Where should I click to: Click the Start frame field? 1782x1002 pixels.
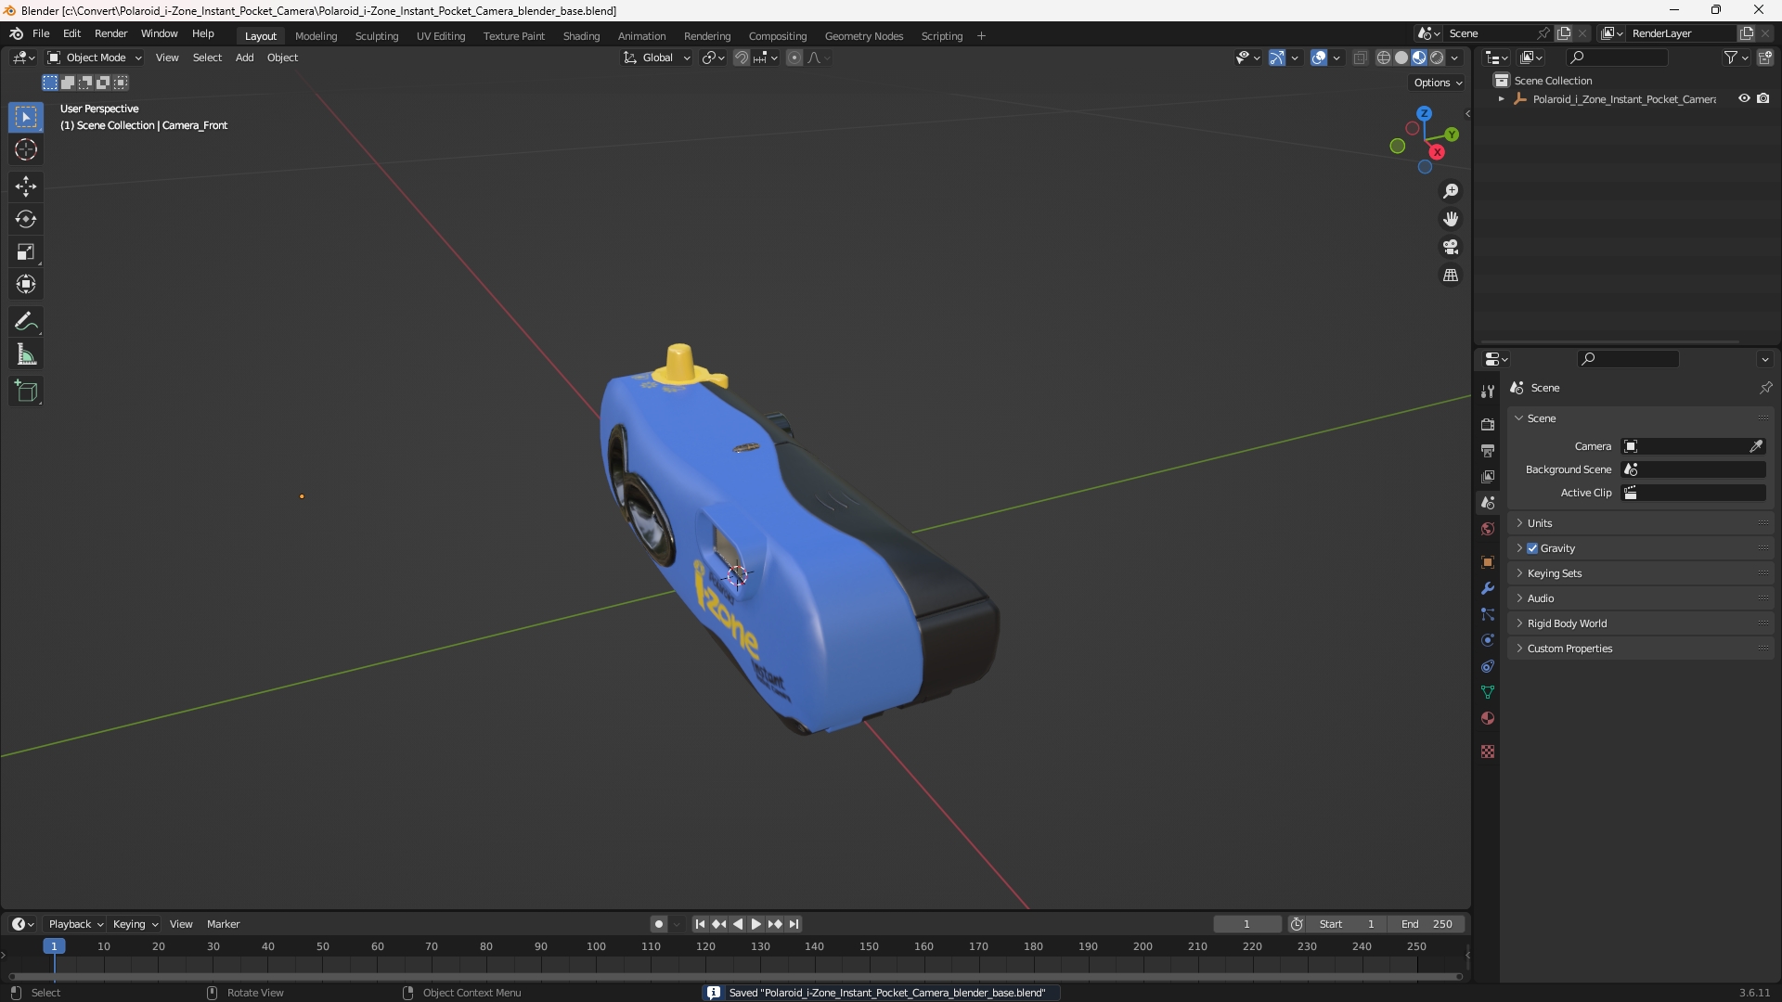pos(1348,924)
